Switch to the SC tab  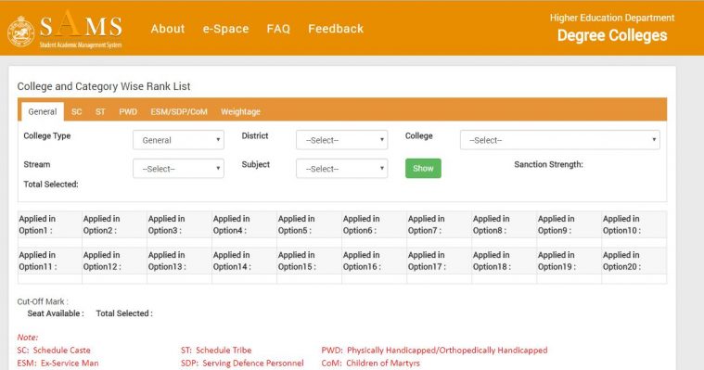[x=77, y=112]
